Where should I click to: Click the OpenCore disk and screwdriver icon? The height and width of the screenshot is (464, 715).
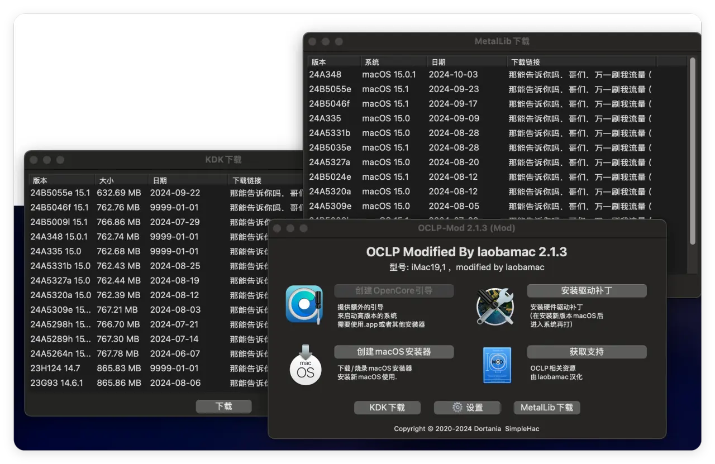click(x=304, y=304)
